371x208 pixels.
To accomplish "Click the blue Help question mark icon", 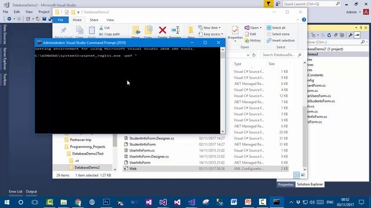I will click(x=304, y=20).
